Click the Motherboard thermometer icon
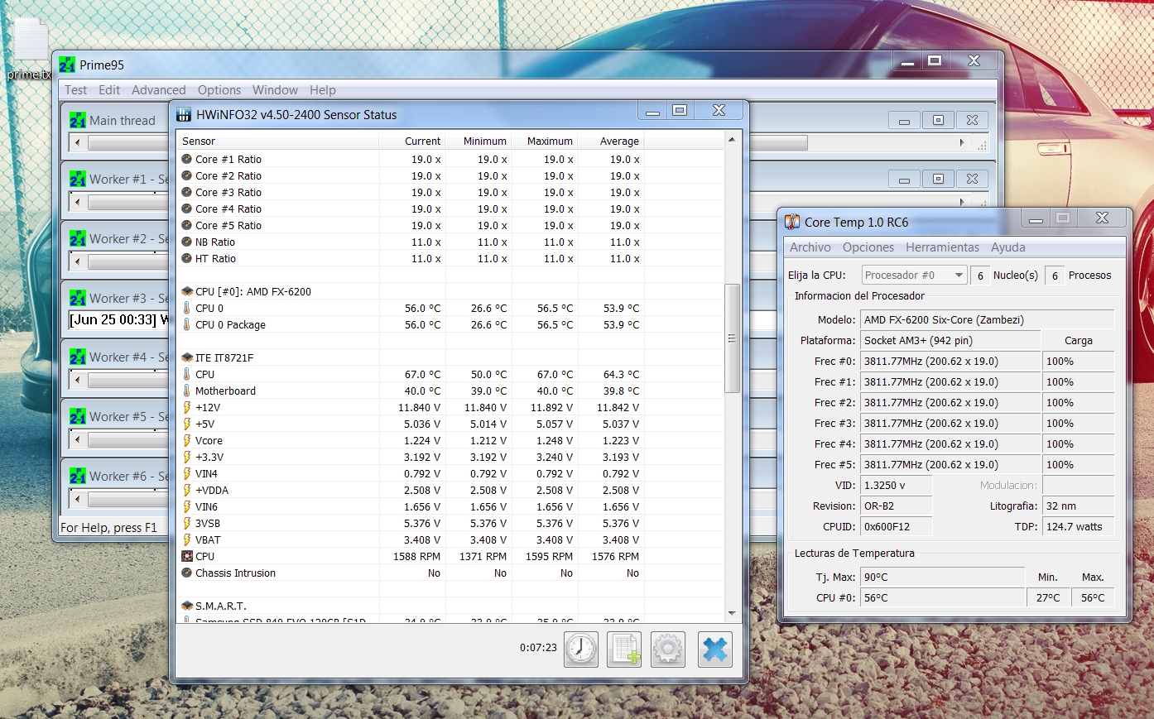This screenshot has height=719, width=1154. pyautogui.click(x=187, y=391)
